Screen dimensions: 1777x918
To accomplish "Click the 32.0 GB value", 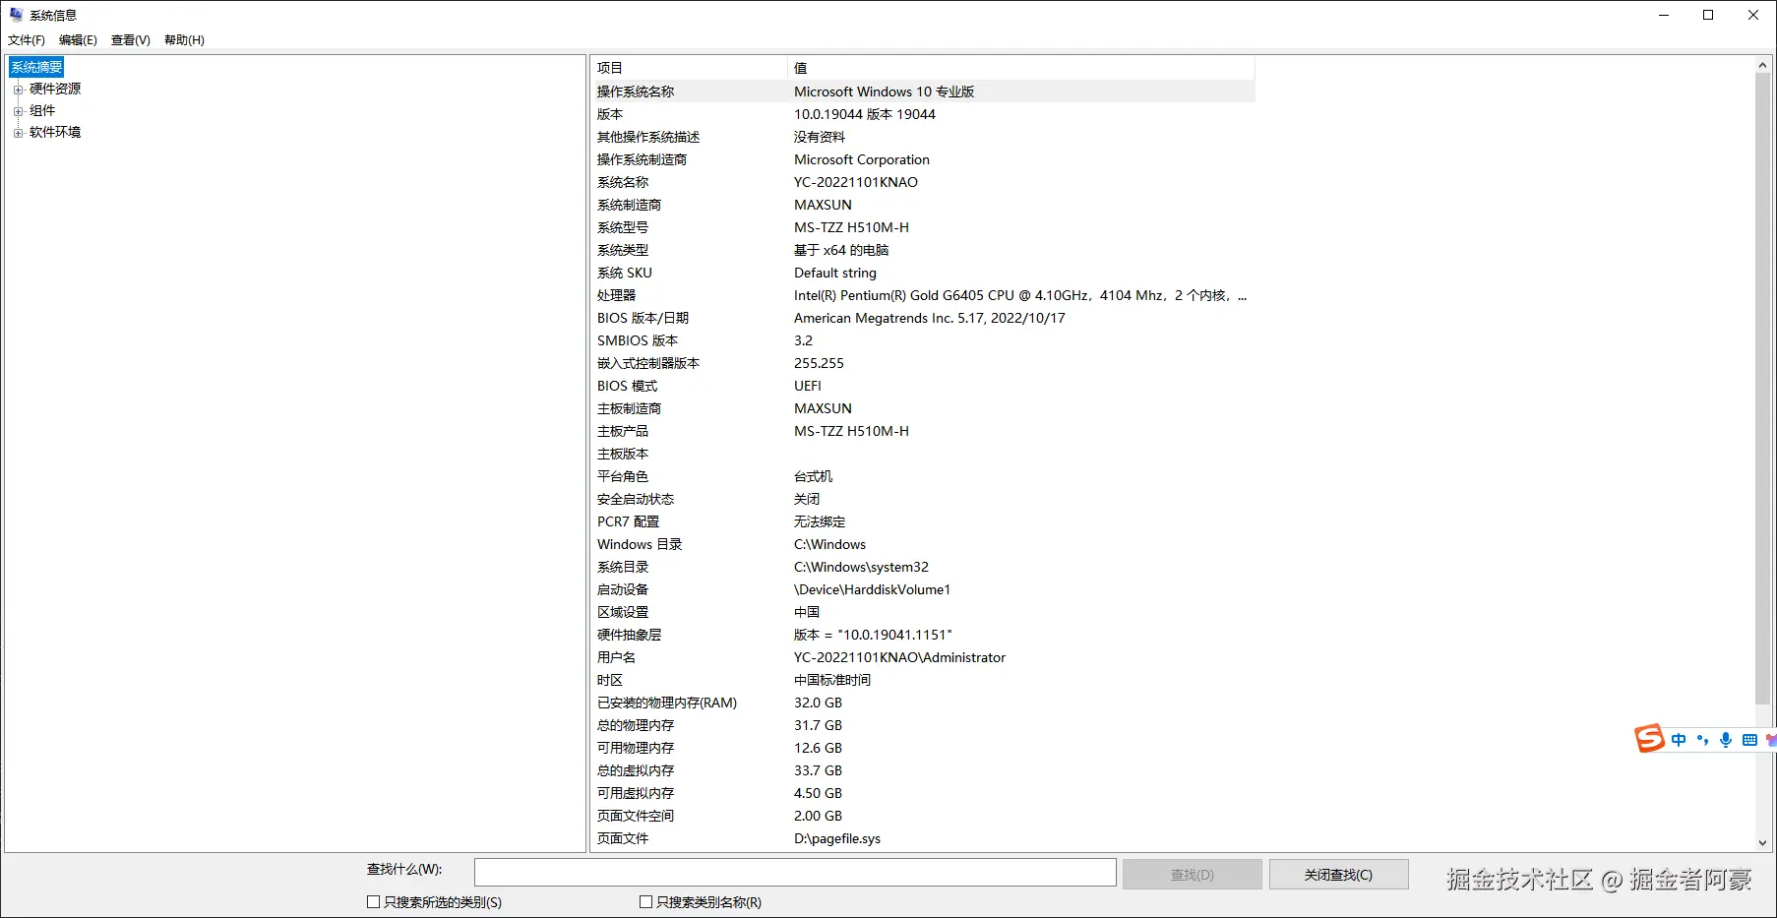I will pos(819,703).
